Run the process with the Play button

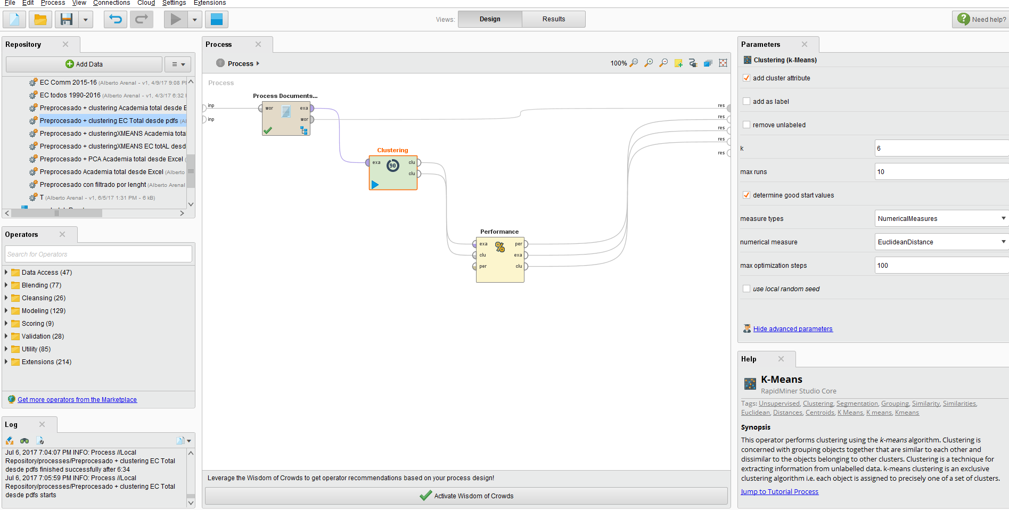point(176,19)
